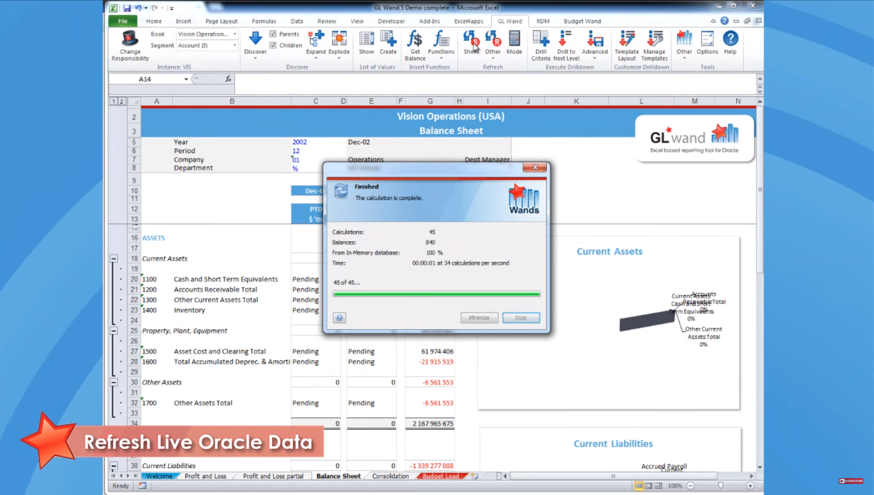Close the Finished dialog
The height and width of the screenshot is (495, 874).
(x=535, y=167)
